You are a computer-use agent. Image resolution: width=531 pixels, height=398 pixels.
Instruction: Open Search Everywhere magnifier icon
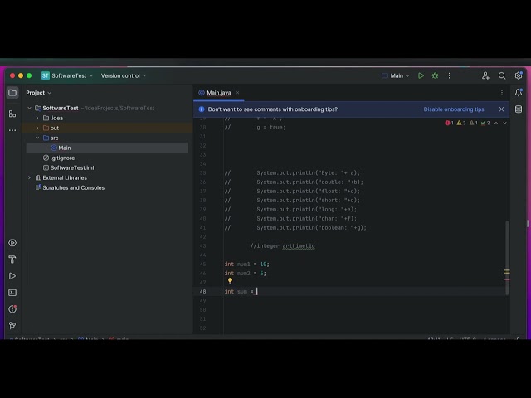502,75
